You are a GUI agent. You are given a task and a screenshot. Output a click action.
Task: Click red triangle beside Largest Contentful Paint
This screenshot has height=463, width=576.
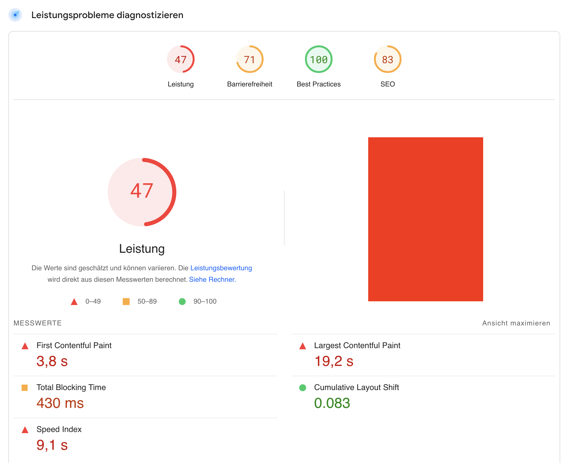coord(302,346)
